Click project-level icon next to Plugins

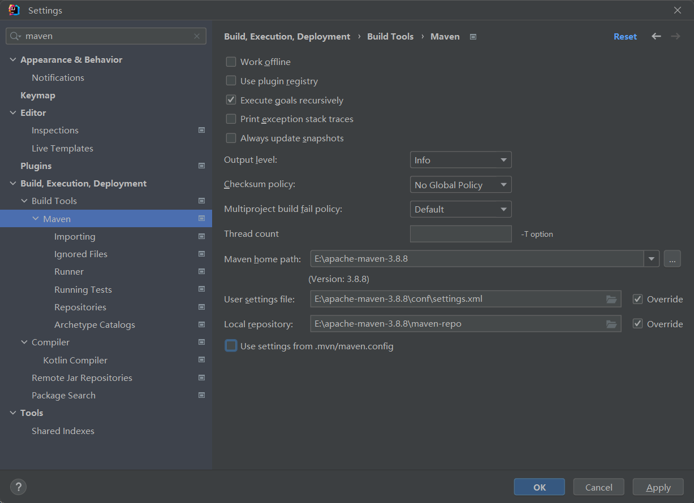pyautogui.click(x=201, y=166)
